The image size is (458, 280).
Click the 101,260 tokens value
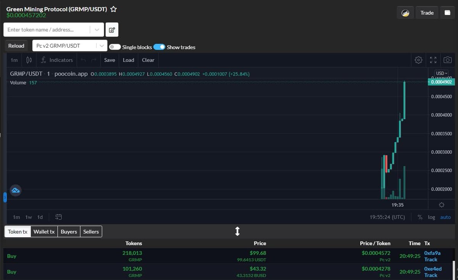coord(132,269)
